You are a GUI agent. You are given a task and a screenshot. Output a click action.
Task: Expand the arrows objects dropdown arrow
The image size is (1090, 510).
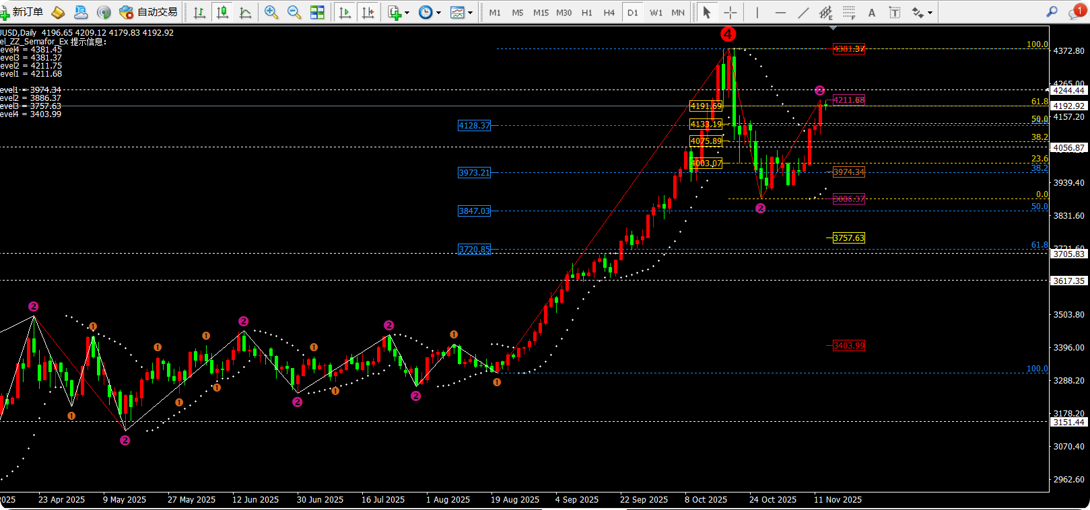tap(930, 13)
